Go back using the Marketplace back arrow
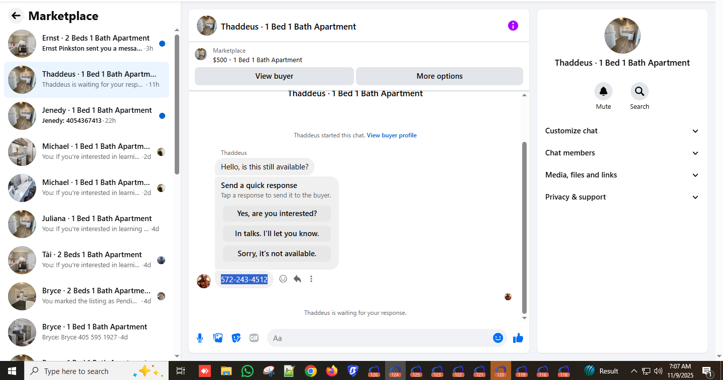723x380 pixels. (x=16, y=16)
